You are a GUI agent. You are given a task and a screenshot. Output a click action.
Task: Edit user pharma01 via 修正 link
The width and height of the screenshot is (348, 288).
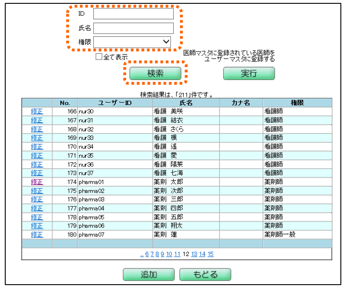tap(37, 182)
